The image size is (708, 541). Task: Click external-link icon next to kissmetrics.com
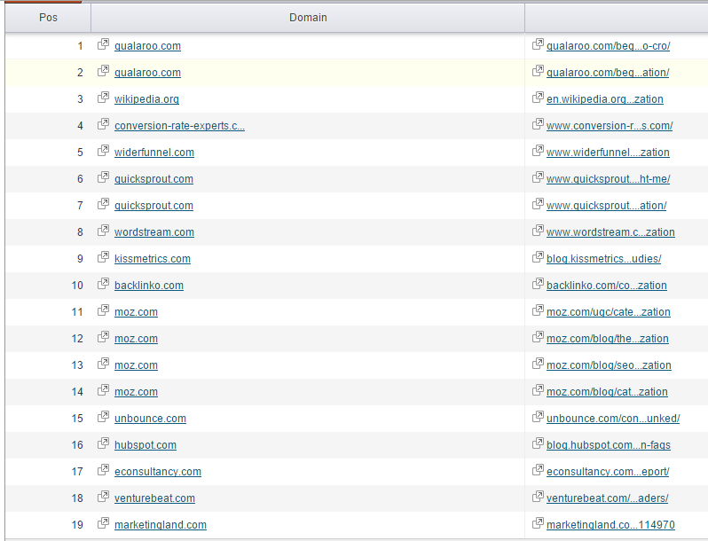pos(104,257)
